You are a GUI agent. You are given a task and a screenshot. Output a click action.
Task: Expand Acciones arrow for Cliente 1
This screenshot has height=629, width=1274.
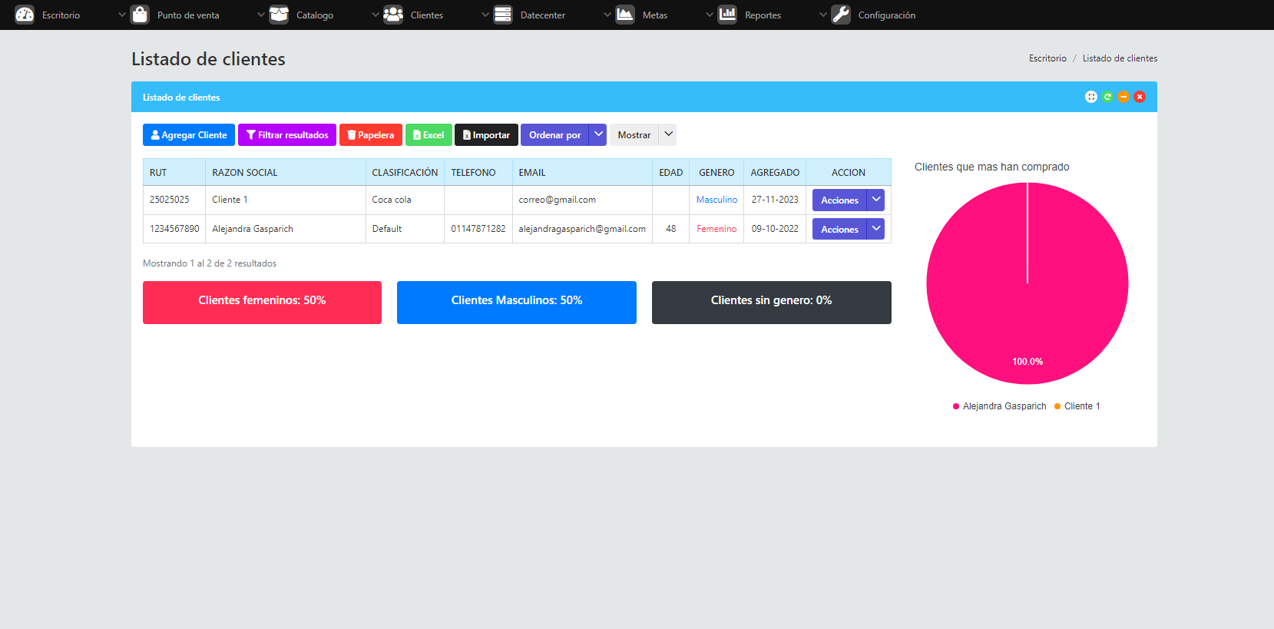click(x=875, y=200)
